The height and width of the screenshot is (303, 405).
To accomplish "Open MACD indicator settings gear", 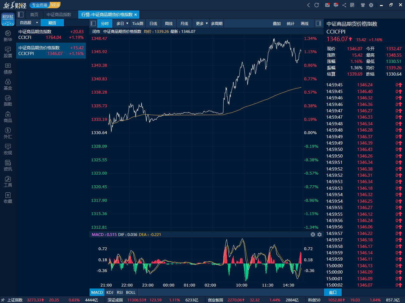I will click(x=320, y=234).
